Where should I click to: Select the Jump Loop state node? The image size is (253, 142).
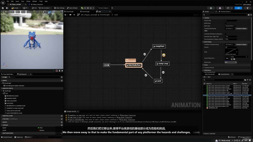tap(162, 64)
